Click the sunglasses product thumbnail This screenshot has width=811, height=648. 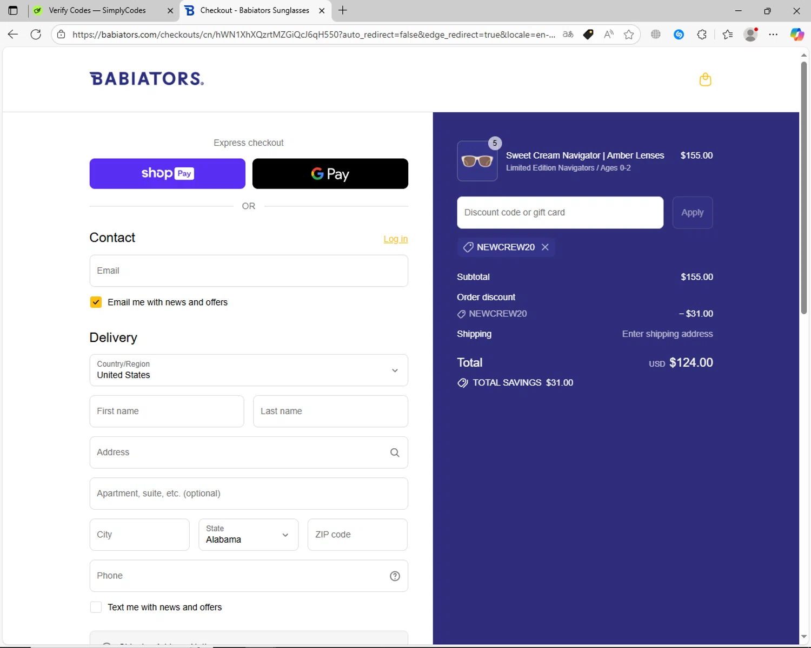click(477, 161)
